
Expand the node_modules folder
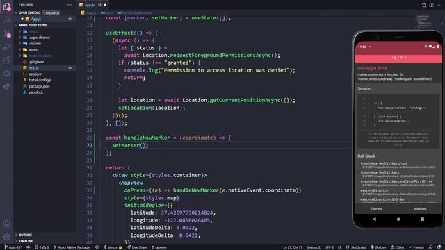point(40,56)
